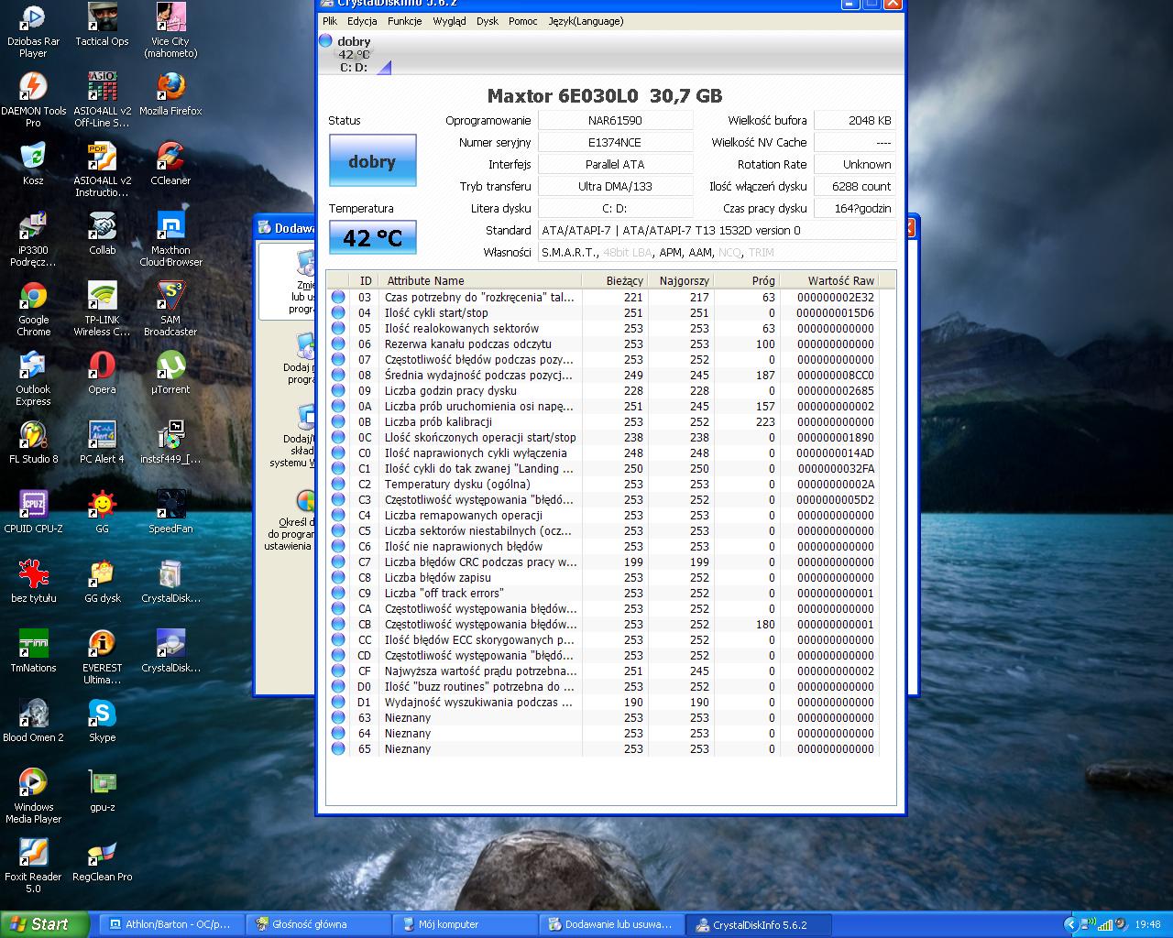Viewport: 1173px width, 938px height.
Task: Open the Dysk menu
Action: (487, 21)
